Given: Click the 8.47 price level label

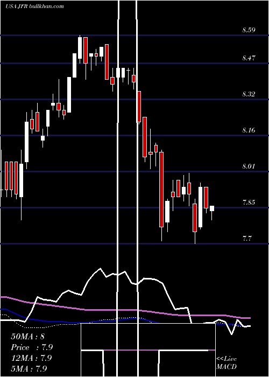Looking at the screenshot, I should tap(249, 58).
